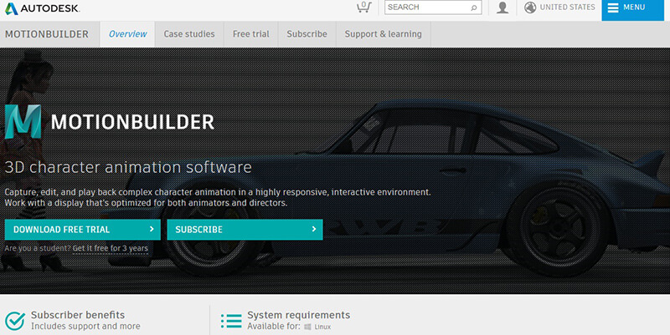
Task: Select United States region link
Action: tap(567, 8)
